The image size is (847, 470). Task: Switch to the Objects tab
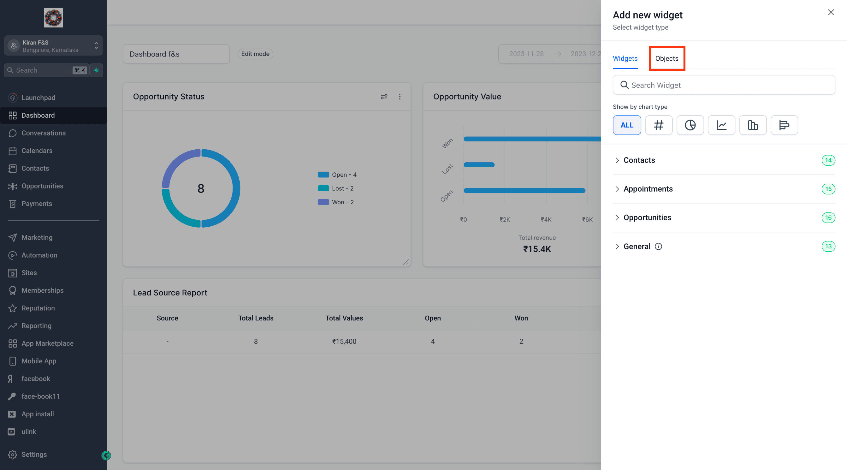(x=666, y=58)
